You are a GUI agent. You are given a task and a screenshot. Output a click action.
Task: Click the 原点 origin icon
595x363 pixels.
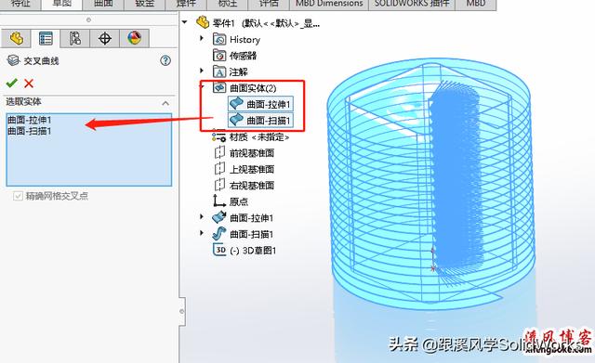219,201
